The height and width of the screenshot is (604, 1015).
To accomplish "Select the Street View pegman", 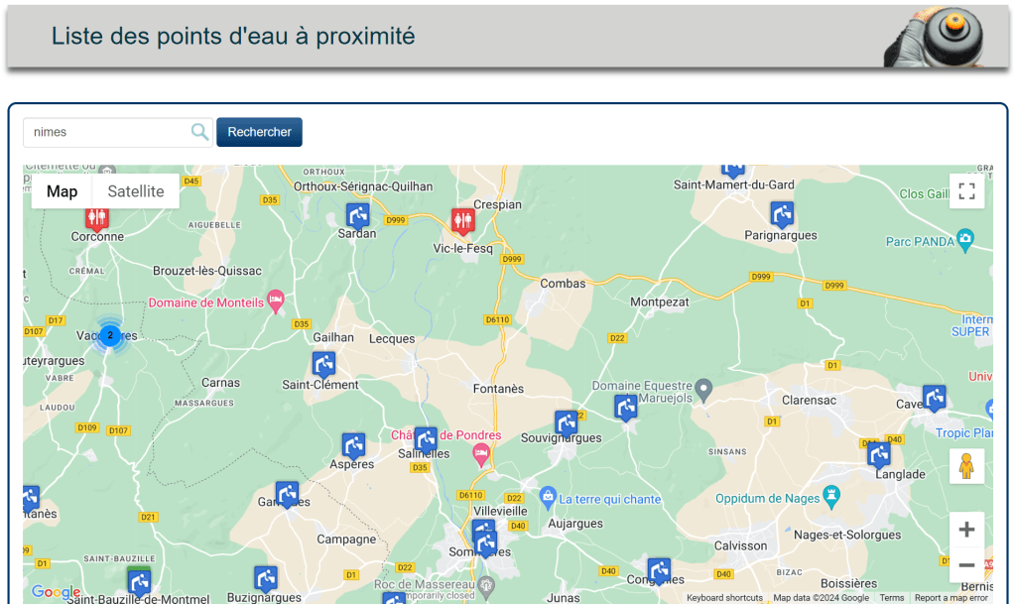I will point(966,465).
